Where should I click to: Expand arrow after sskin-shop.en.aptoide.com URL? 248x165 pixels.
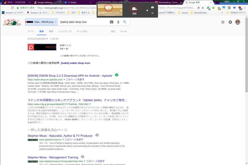[x=64, y=80]
